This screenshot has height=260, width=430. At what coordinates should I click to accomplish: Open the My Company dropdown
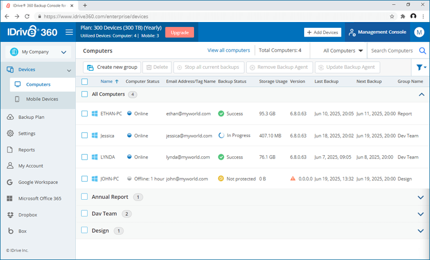[38, 52]
